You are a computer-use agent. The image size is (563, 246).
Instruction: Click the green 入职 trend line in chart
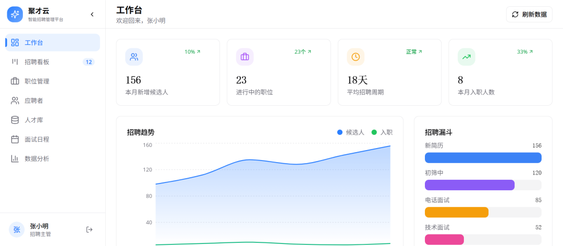tap(273, 243)
